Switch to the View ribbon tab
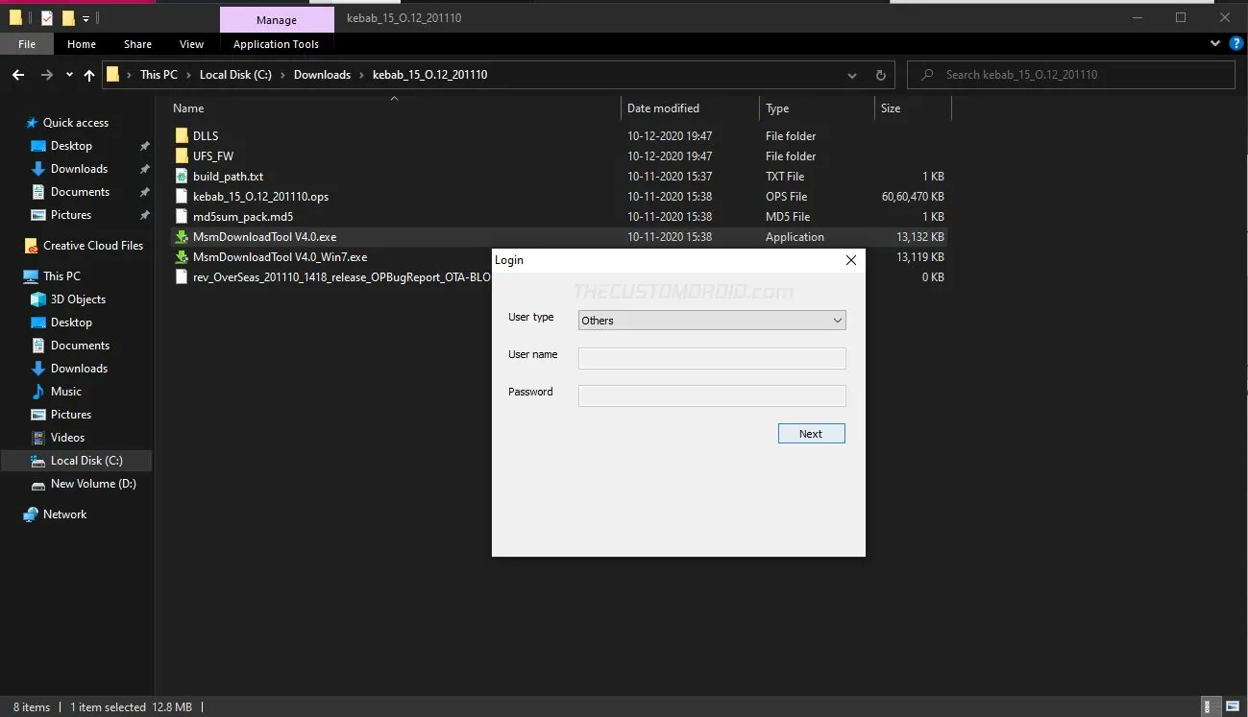This screenshot has width=1248, height=717. tap(190, 43)
